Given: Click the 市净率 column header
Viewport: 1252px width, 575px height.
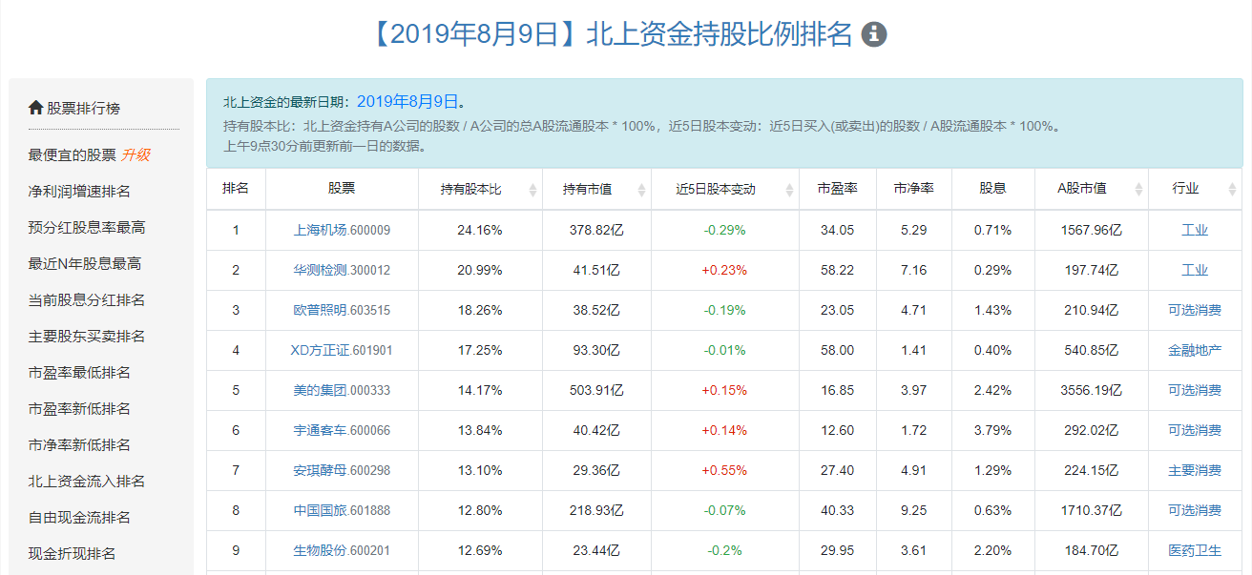Looking at the screenshot, I should pos(913,189).
